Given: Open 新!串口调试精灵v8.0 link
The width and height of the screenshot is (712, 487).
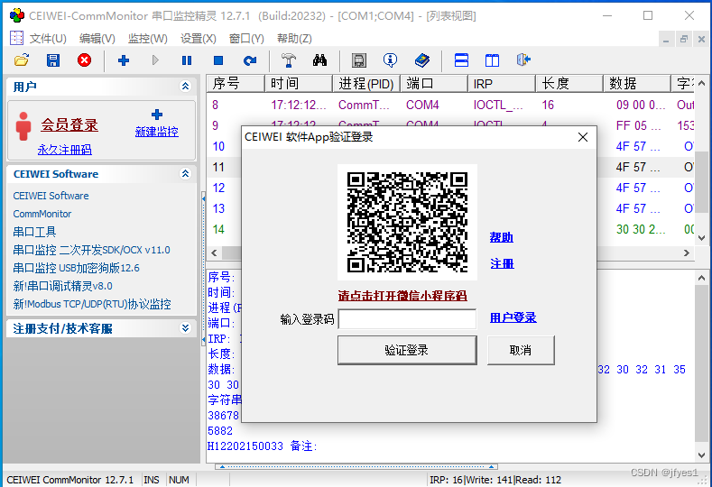Looking at the screenshot, I should point(62,286).
